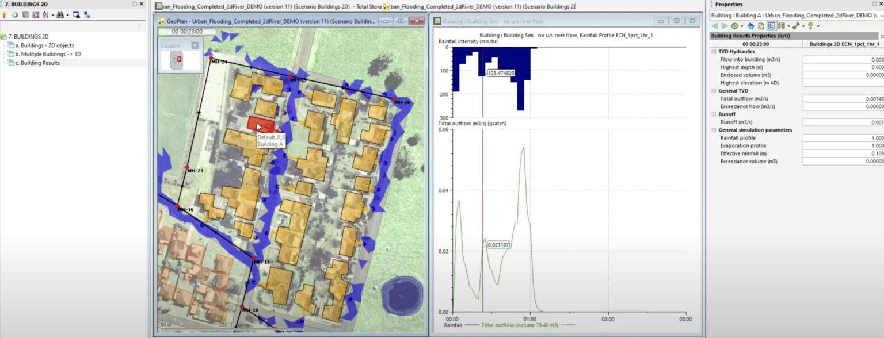Select the key/lightbulb icon in Properties toolbar

pos(811,26)
